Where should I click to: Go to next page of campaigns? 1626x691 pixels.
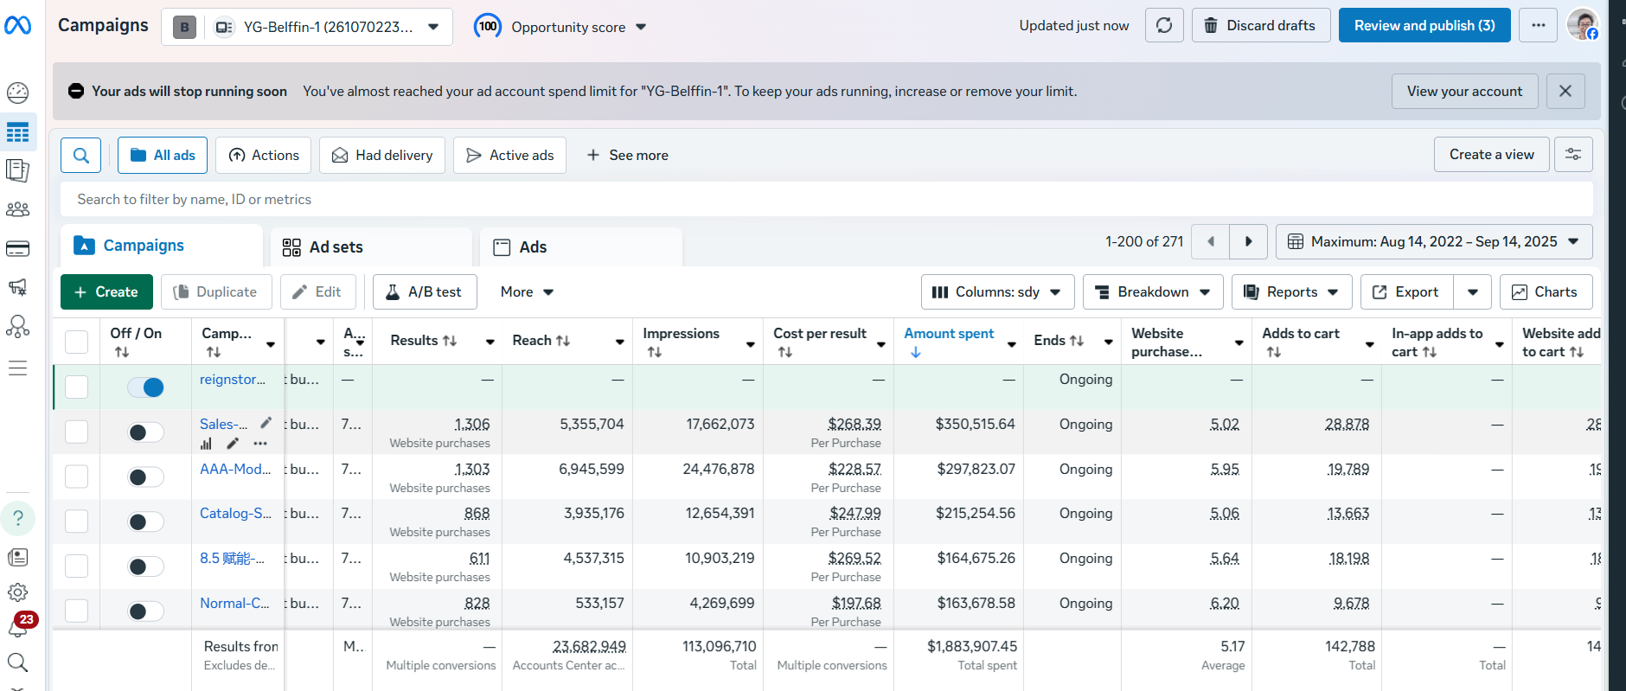[x=1248, y=242]
